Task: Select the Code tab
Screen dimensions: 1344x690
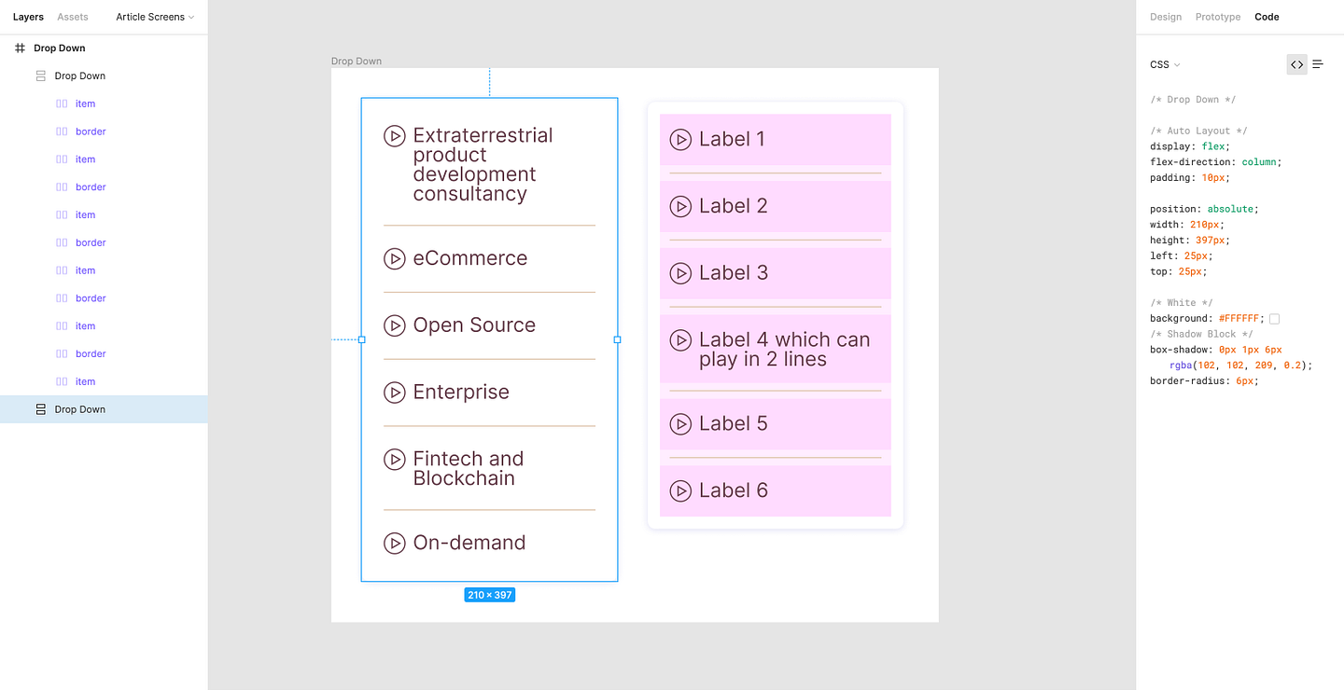Action: coord(1267,17)
